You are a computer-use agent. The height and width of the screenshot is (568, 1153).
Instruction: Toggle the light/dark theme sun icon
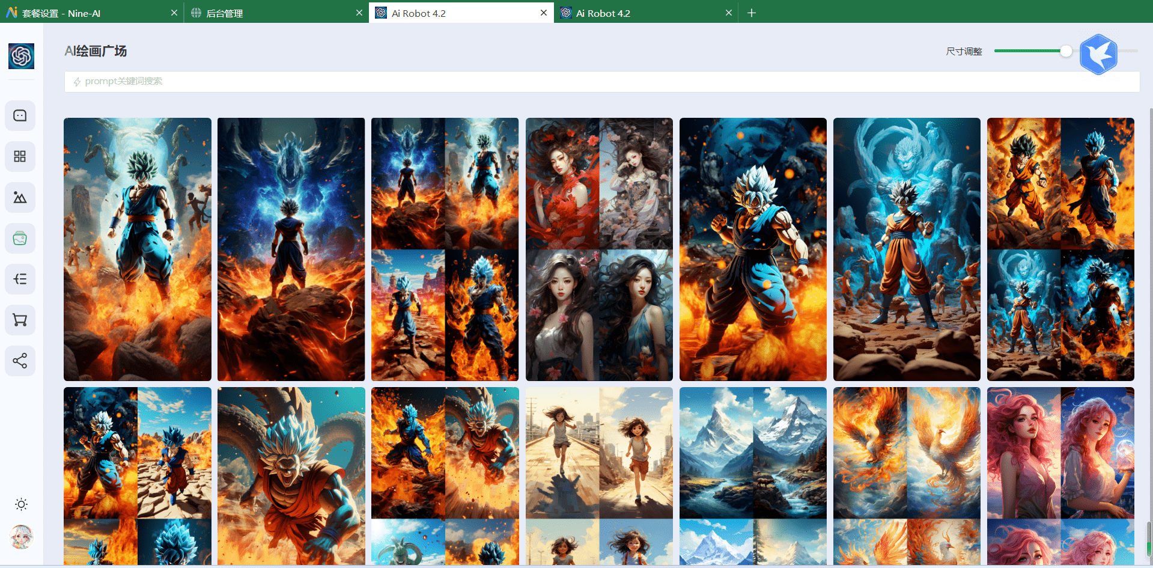coord(21,504)
